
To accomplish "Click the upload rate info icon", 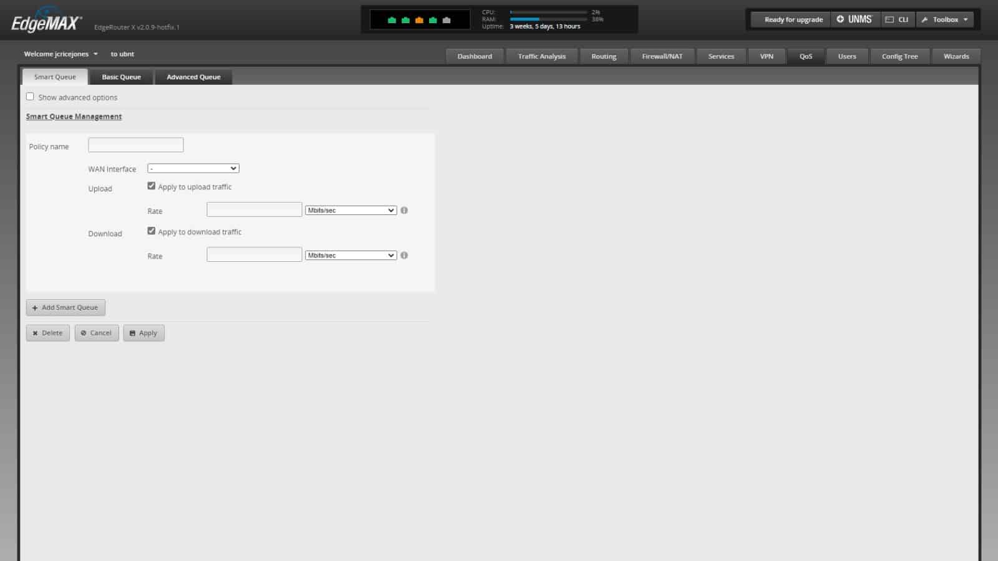I will click(404, 211).
